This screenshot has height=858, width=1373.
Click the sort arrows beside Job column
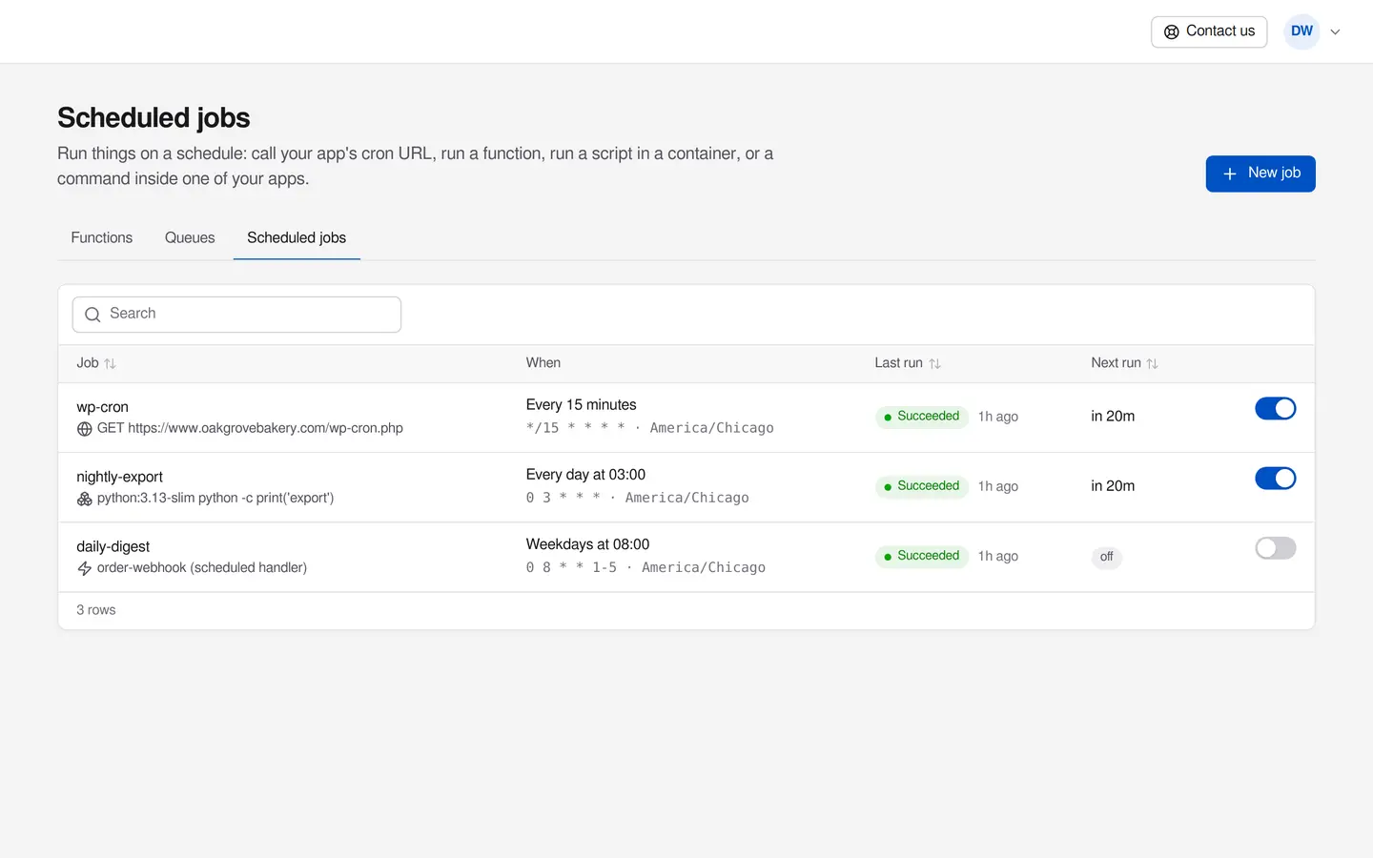tap(110, 363)
